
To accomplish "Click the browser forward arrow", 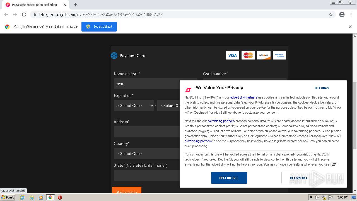I will (x=15, y=15).
